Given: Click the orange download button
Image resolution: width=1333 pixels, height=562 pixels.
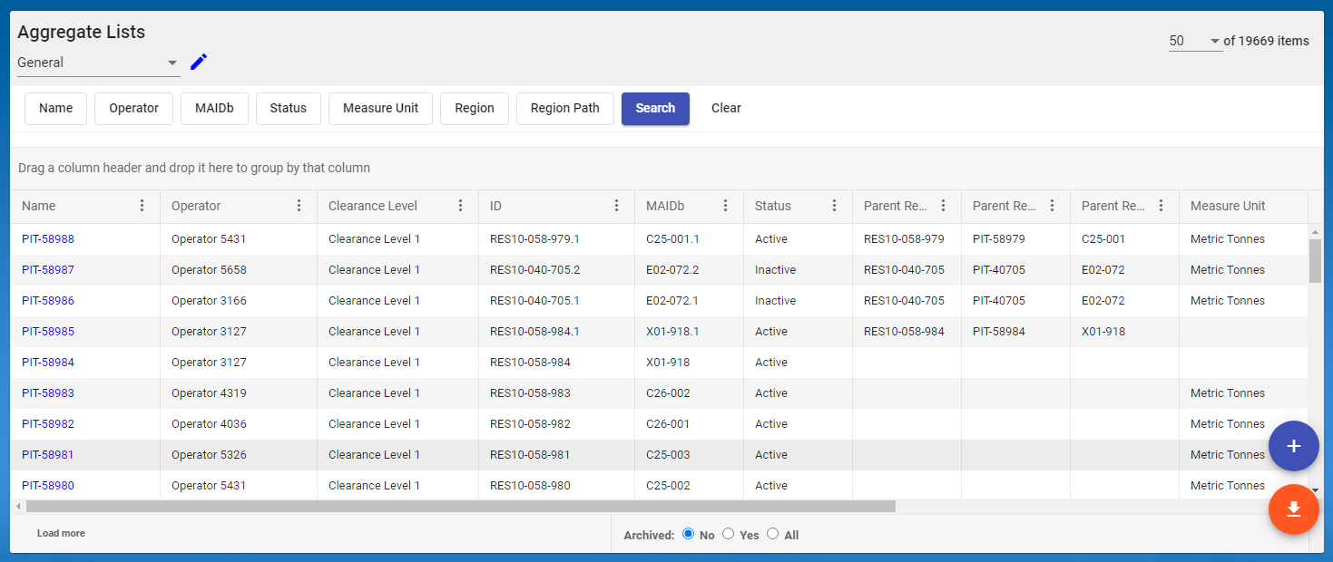Looking at the screenshot, I should point(1293,510).
